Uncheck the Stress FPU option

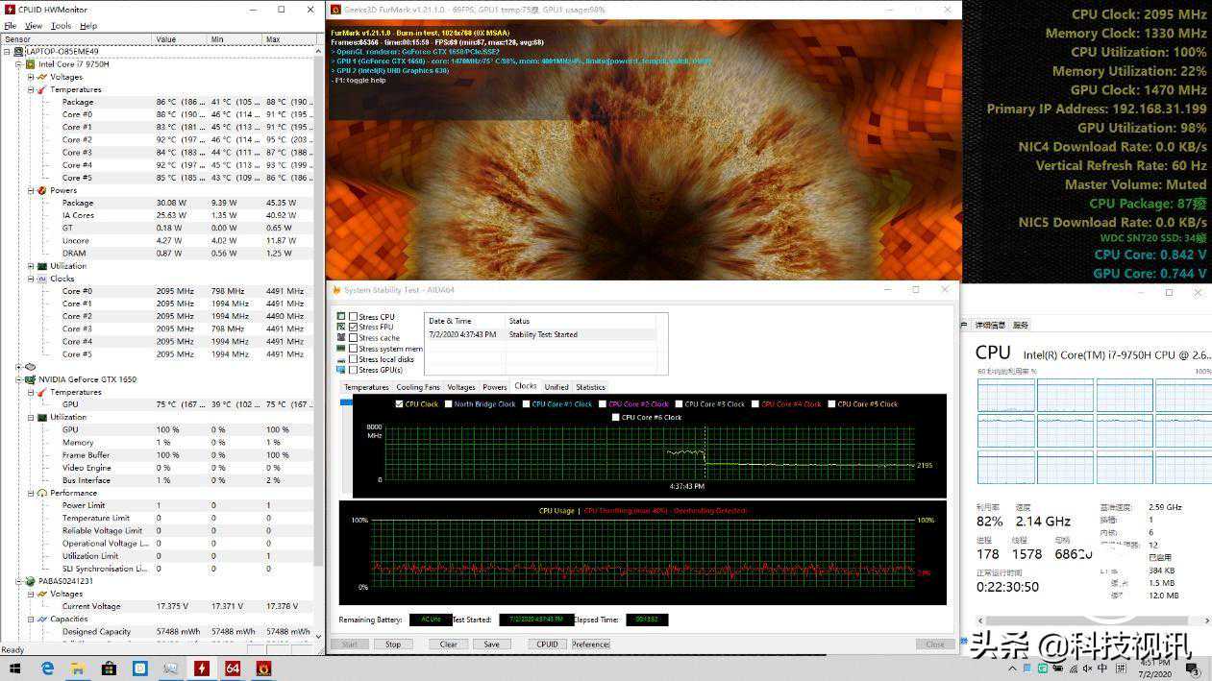354,328
